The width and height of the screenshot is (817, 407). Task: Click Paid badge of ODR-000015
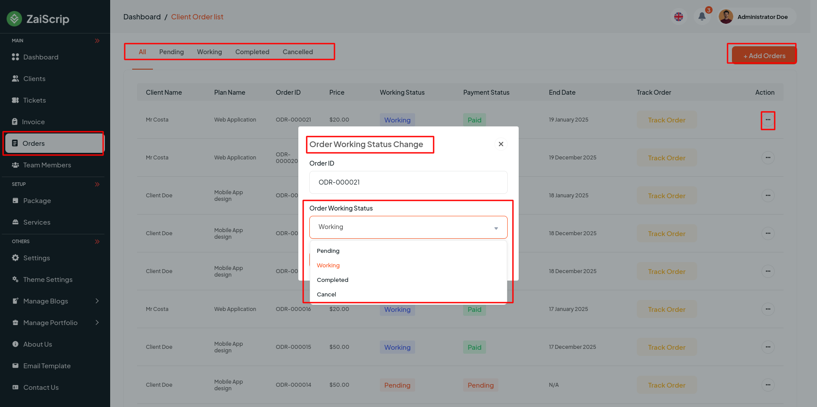[x=475, y=348]
